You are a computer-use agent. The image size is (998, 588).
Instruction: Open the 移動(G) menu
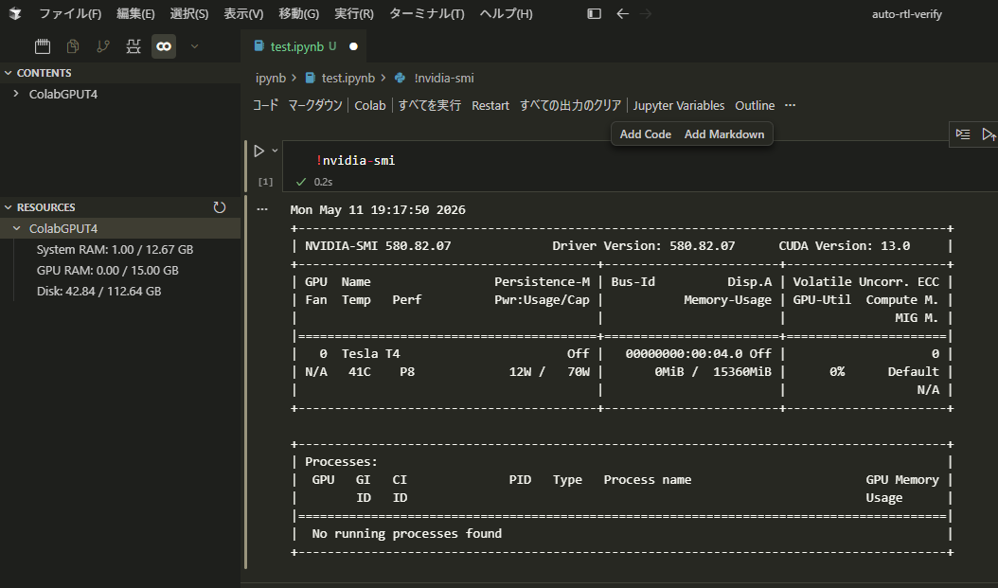click(298, 13)
